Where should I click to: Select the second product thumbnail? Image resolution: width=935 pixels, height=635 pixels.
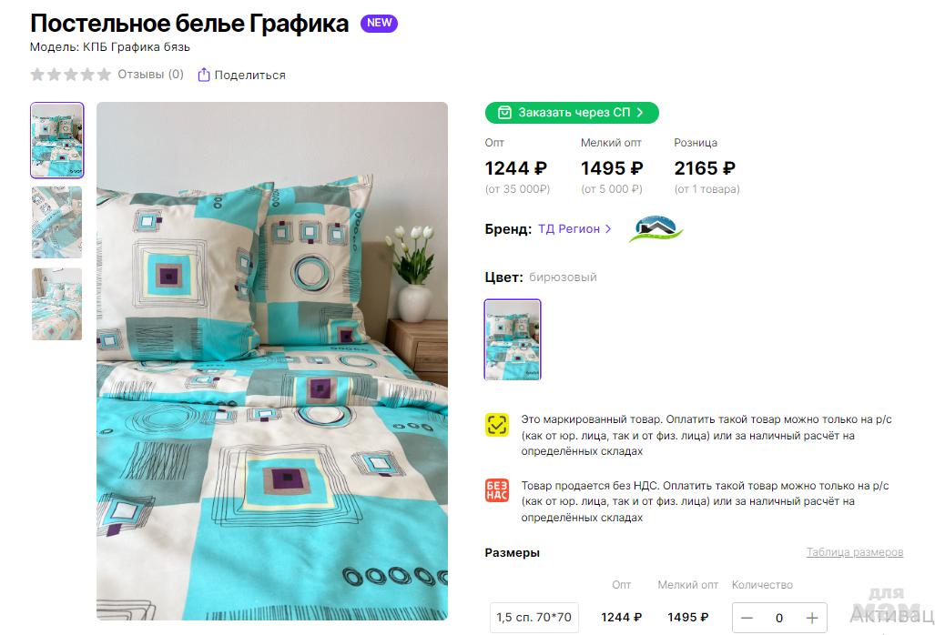point(57,222)
